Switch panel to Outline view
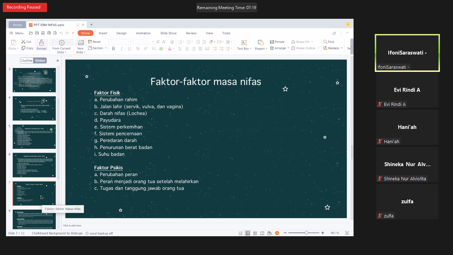Image resolution: width=453 pixels, height=255 pixels. click(27, 61)
